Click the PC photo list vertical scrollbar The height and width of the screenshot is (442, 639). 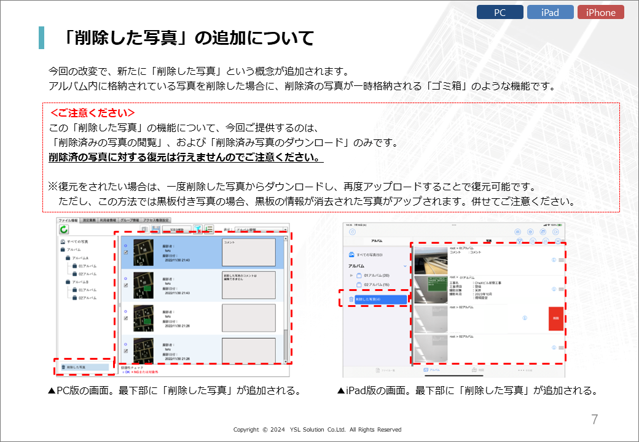pos(285,295)
